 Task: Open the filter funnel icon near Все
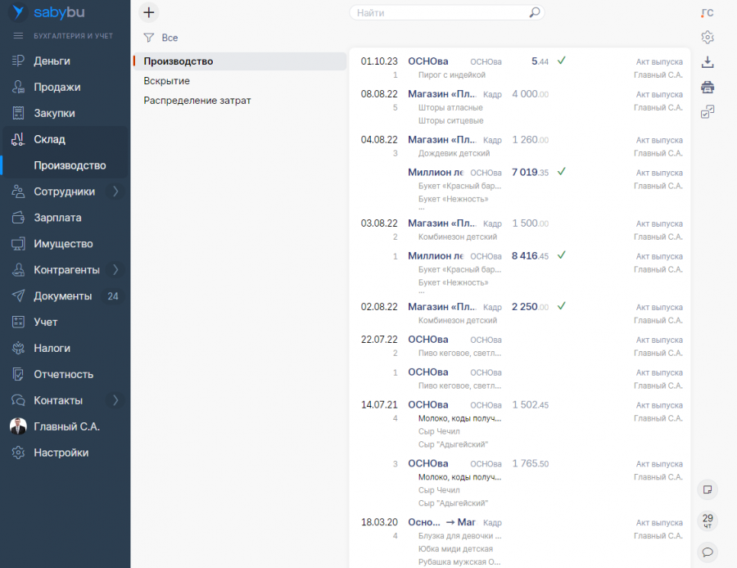pyautogui.click(x=148, y=38)
